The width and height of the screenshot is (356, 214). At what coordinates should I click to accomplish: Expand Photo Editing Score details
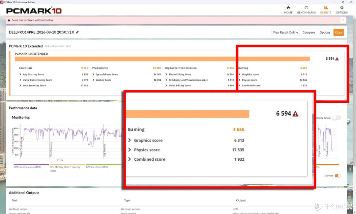click(166, 74)
